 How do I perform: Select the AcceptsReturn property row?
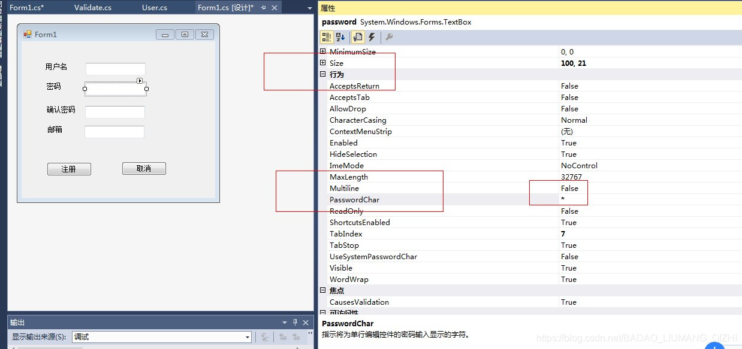point(530,86)
